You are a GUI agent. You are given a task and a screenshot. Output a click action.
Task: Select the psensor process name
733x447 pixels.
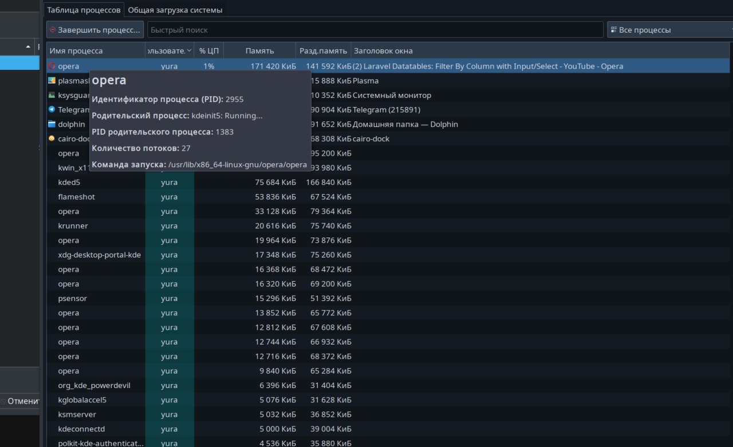point(73,298)
